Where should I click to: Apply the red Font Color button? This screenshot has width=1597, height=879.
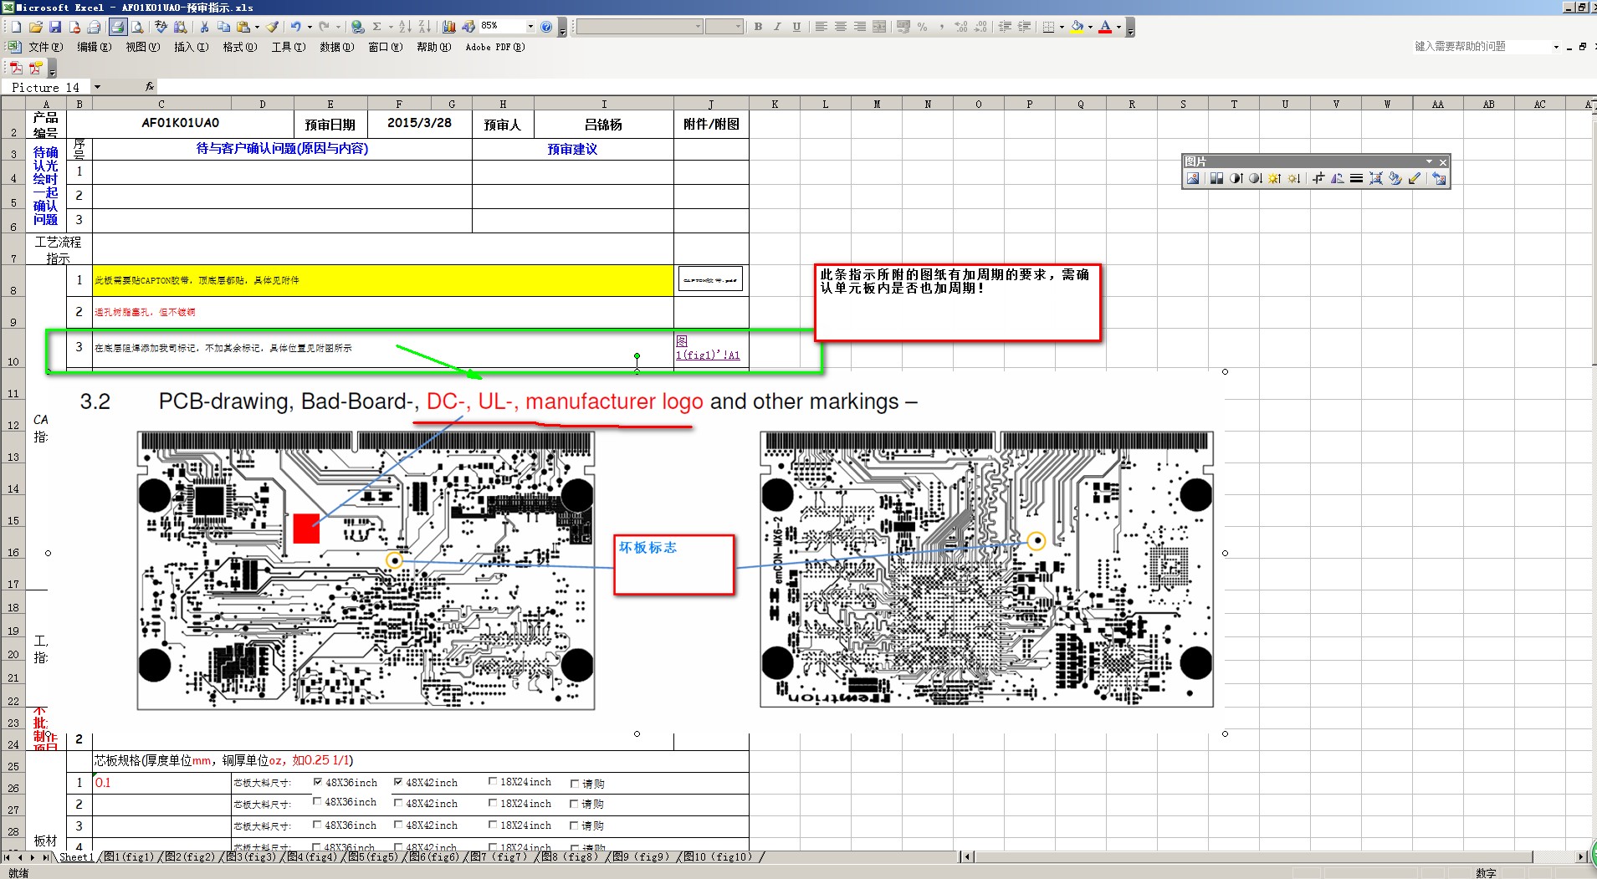pos(1105,27)
